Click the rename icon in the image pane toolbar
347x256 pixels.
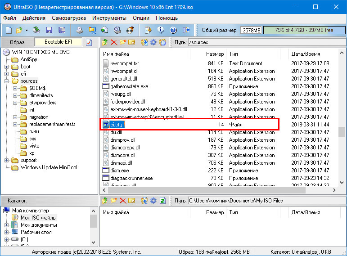coord(132,42)
